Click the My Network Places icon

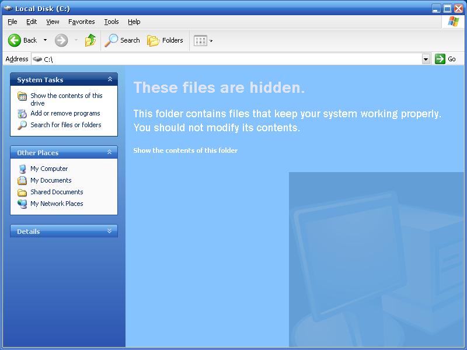[22, 204]
